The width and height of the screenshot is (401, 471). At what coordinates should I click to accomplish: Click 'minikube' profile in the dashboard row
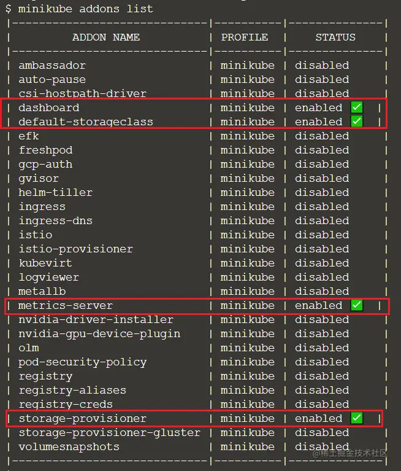pyautogui.click(x=248, y=107)
